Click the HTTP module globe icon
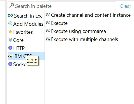 click(x=10, y=48)
